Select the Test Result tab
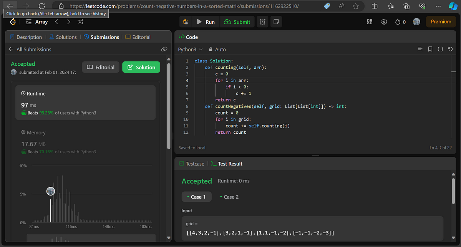This screenshot has height=247, width=461. click(x=226, y=164)
